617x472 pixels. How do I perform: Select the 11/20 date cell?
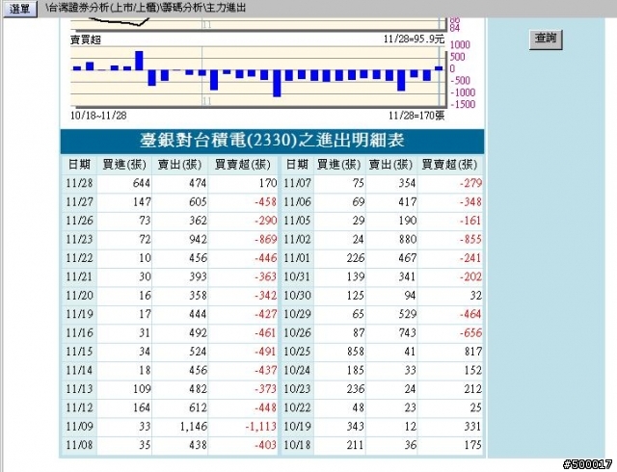[79, 296]
